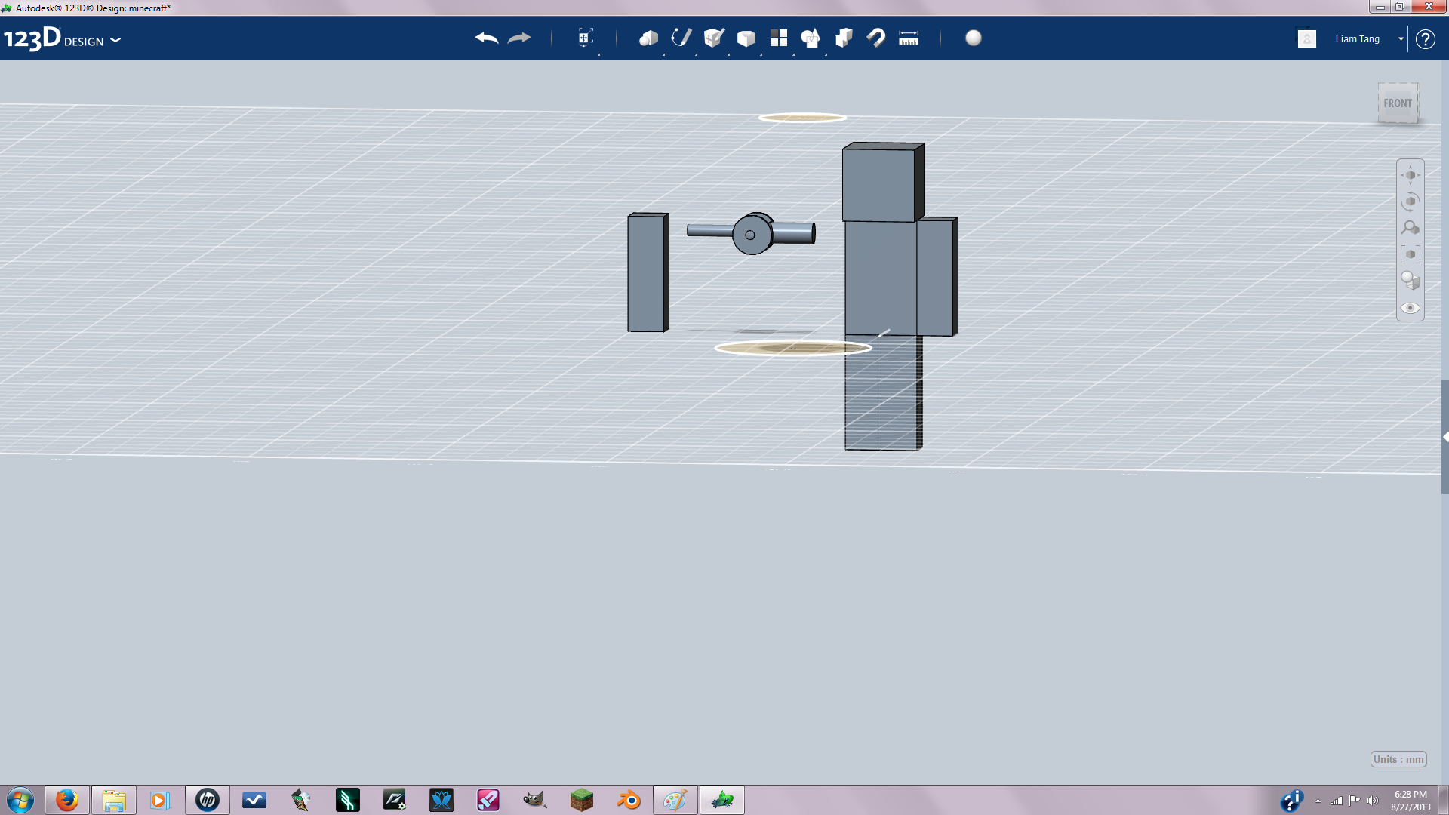The height and width of the screenshot is (815, 1449).
Task: Open Windows Explorer from the taskbar
Action: point(114,800)
